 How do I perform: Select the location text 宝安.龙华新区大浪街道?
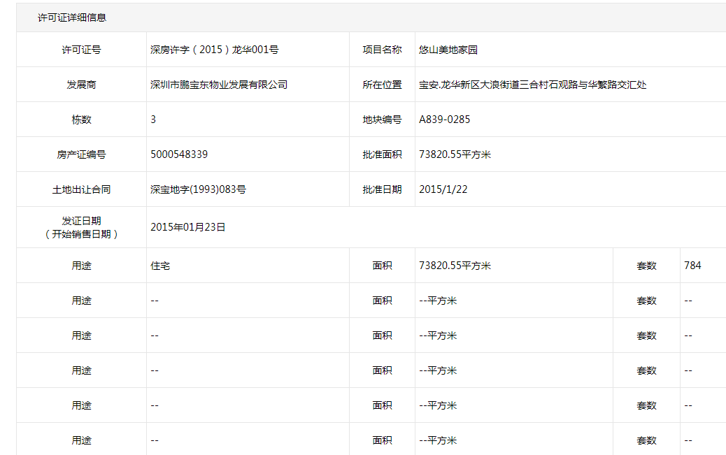pyautogui.click(x=469, y=85)
